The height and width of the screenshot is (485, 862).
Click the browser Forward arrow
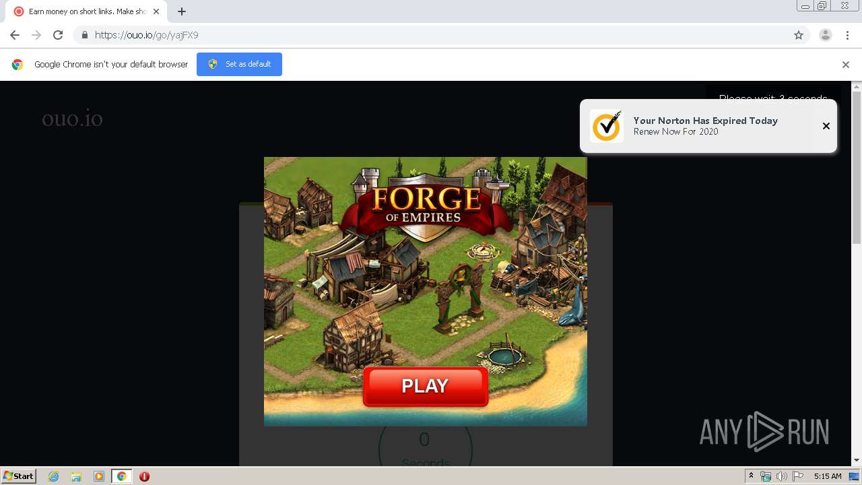tap(36, 35)
